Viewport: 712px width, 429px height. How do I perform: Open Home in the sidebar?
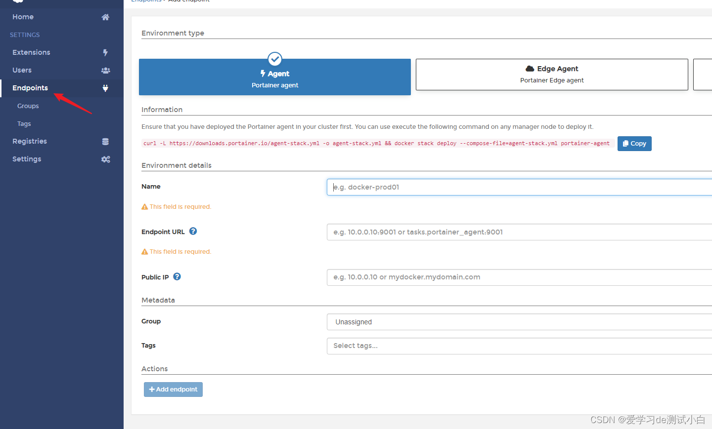61,17
